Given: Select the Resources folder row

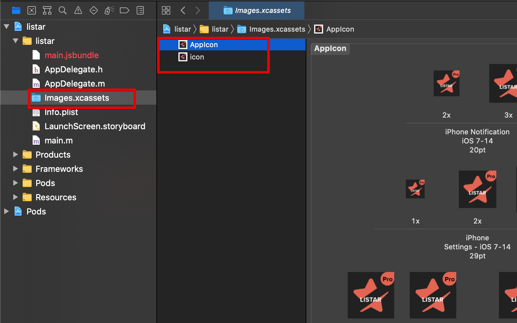Looking at the screenshot, I should tap(78, 197).
